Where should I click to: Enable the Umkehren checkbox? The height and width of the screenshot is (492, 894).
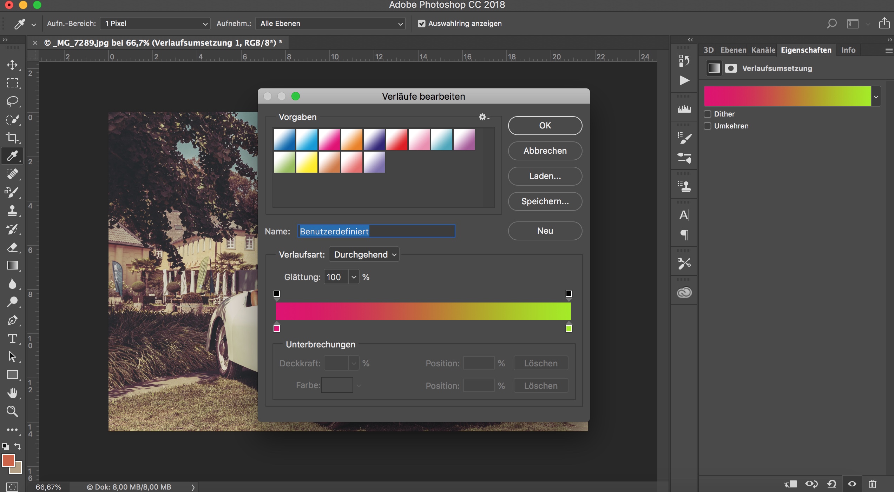tap(708, 126)
